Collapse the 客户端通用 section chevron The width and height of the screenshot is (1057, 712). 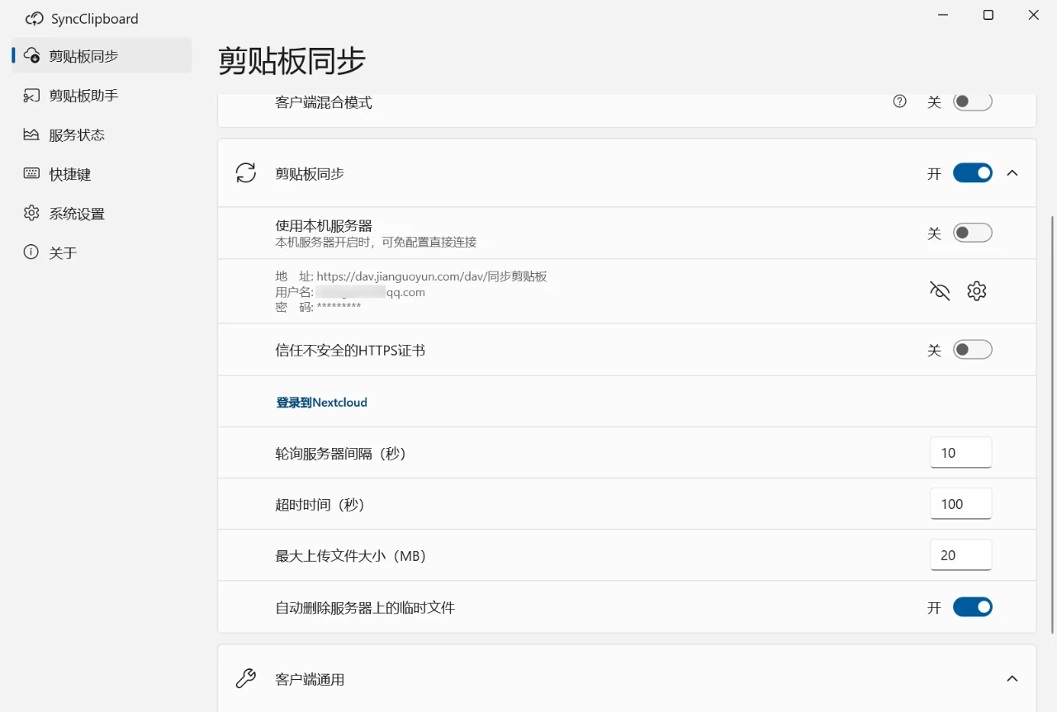click(1012, 679)
